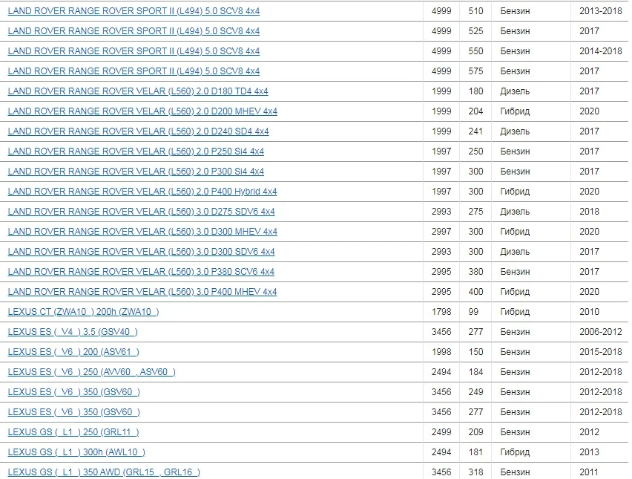This screenshot has width=632, height=479.
Task: Click the 575 power value cell
Action: coord(475,71)
